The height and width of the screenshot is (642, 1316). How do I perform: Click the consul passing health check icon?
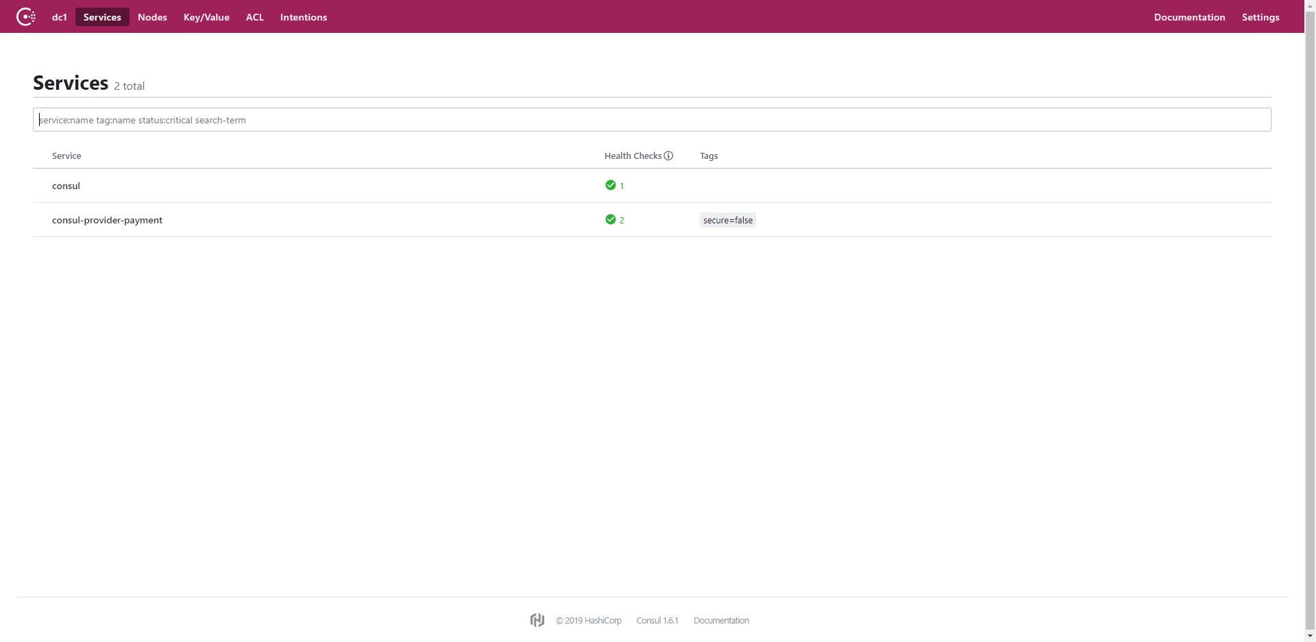click(x=610, y=185)
